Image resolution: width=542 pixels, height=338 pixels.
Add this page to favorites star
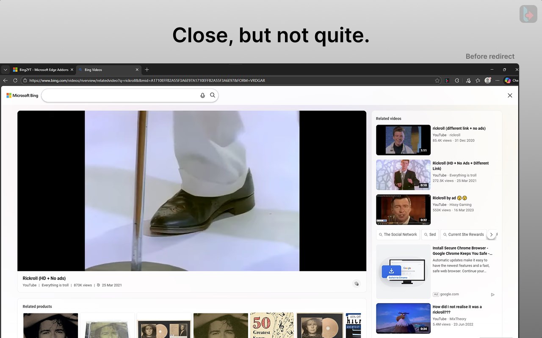pos(437,80)
